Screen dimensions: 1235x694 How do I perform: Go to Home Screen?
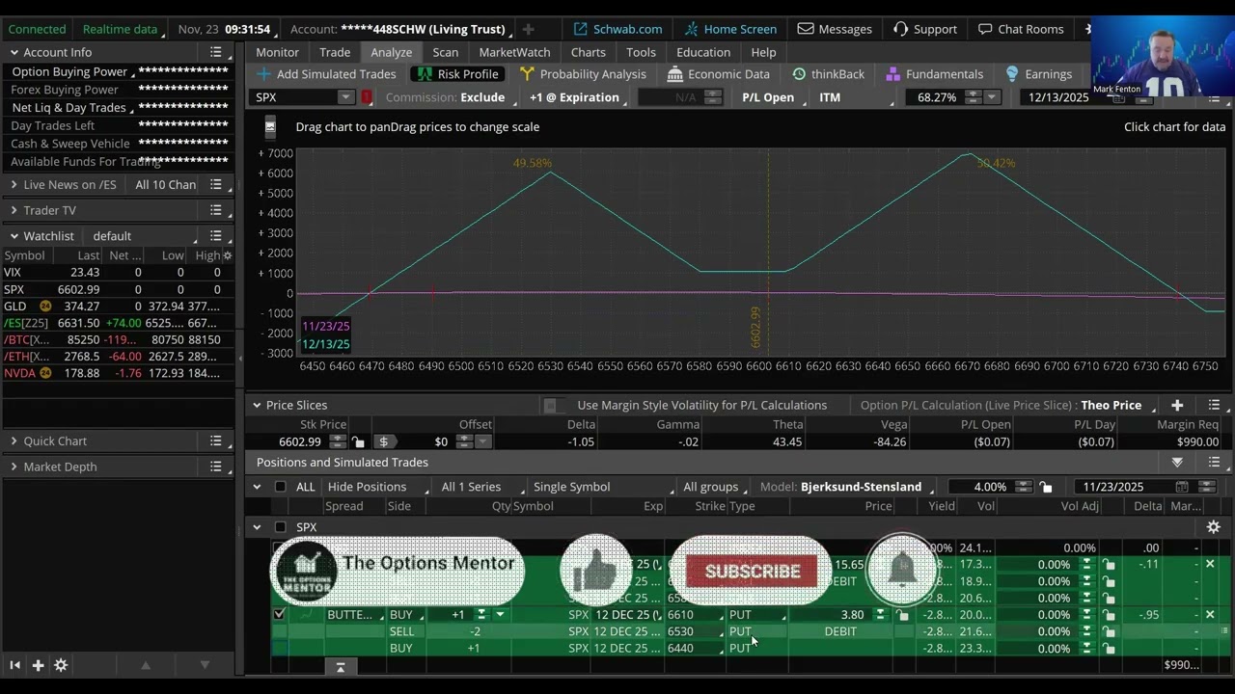[729, 29]
